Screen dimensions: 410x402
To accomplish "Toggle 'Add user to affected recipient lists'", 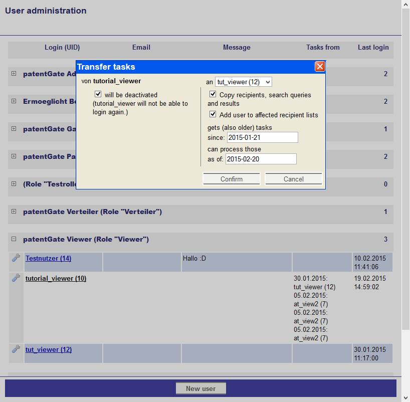I will [213, 114].
